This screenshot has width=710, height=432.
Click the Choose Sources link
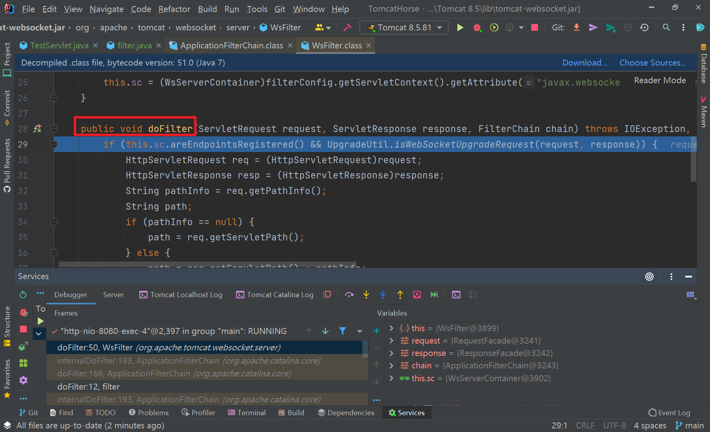652,62
